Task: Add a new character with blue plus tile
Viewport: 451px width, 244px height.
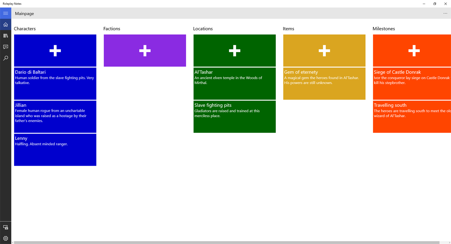Action: (x=55, y=50)
